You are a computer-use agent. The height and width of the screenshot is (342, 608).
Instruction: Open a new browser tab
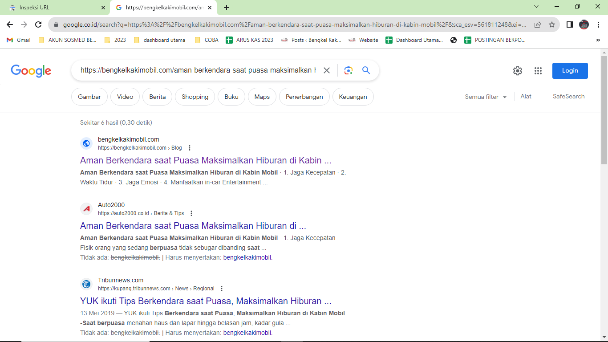coord(227,8)
